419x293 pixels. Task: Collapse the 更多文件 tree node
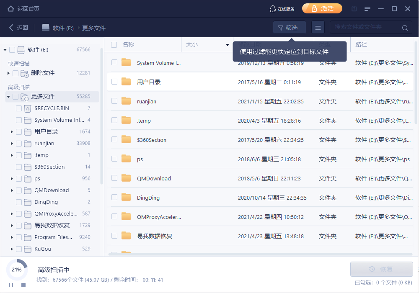(8, 97)
